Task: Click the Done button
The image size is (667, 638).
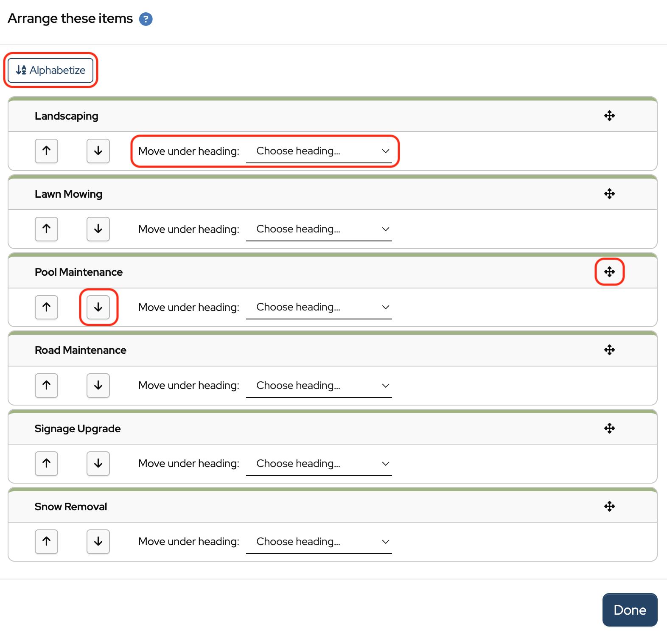Action: point(629,610)
